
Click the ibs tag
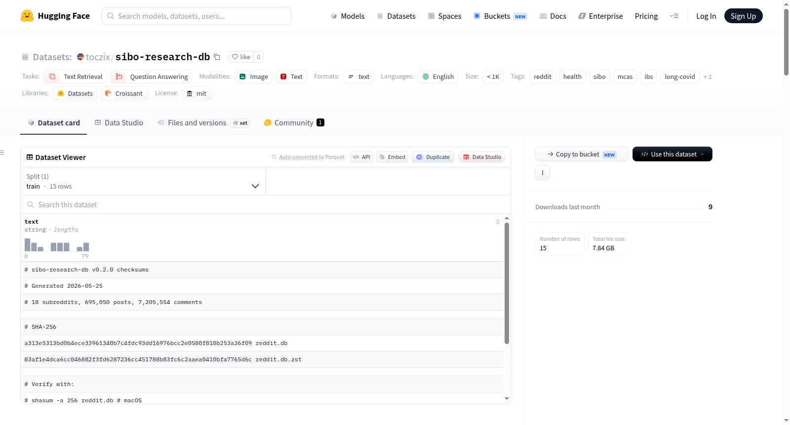[x=649, y=77]
